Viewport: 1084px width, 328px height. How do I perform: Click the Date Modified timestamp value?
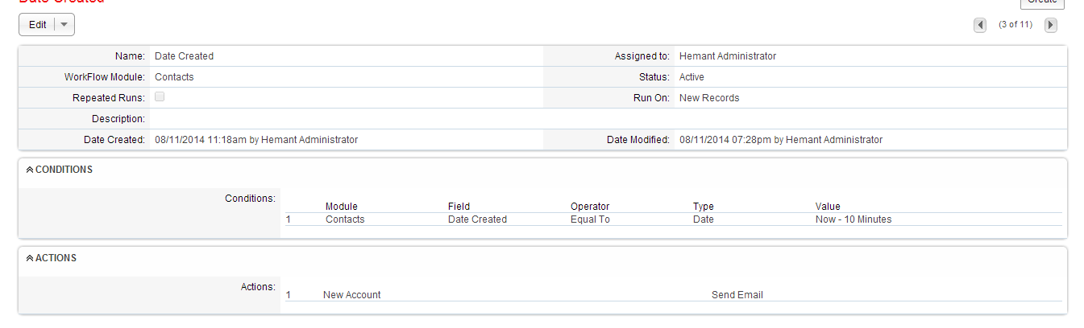coord(781,140)
